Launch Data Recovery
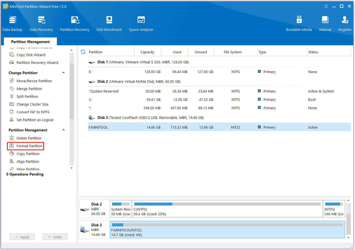 click(41, 23)
